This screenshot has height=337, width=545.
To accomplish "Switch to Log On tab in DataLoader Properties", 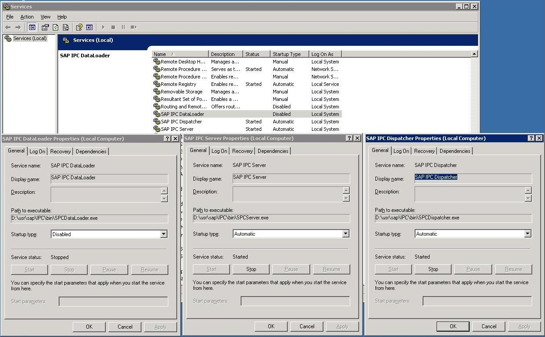I will point(37,151).
